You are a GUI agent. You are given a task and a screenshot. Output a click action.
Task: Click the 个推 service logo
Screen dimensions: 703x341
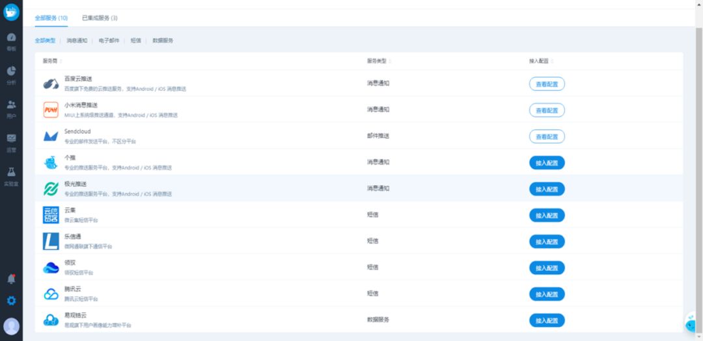point(51,162)
